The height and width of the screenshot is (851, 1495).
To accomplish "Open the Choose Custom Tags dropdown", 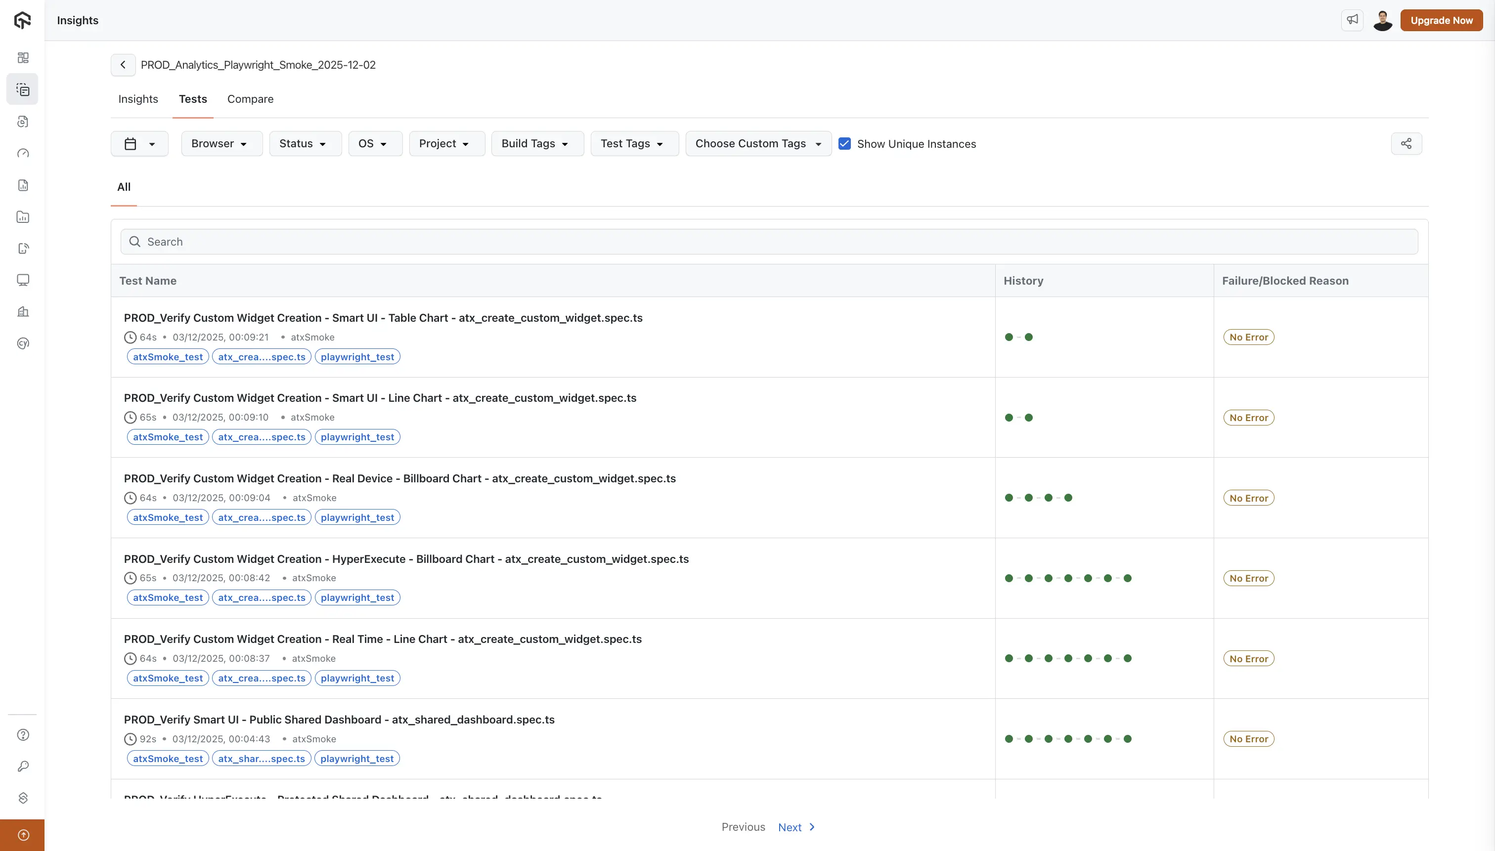I will pyautogui.click(x=758, y=143).
